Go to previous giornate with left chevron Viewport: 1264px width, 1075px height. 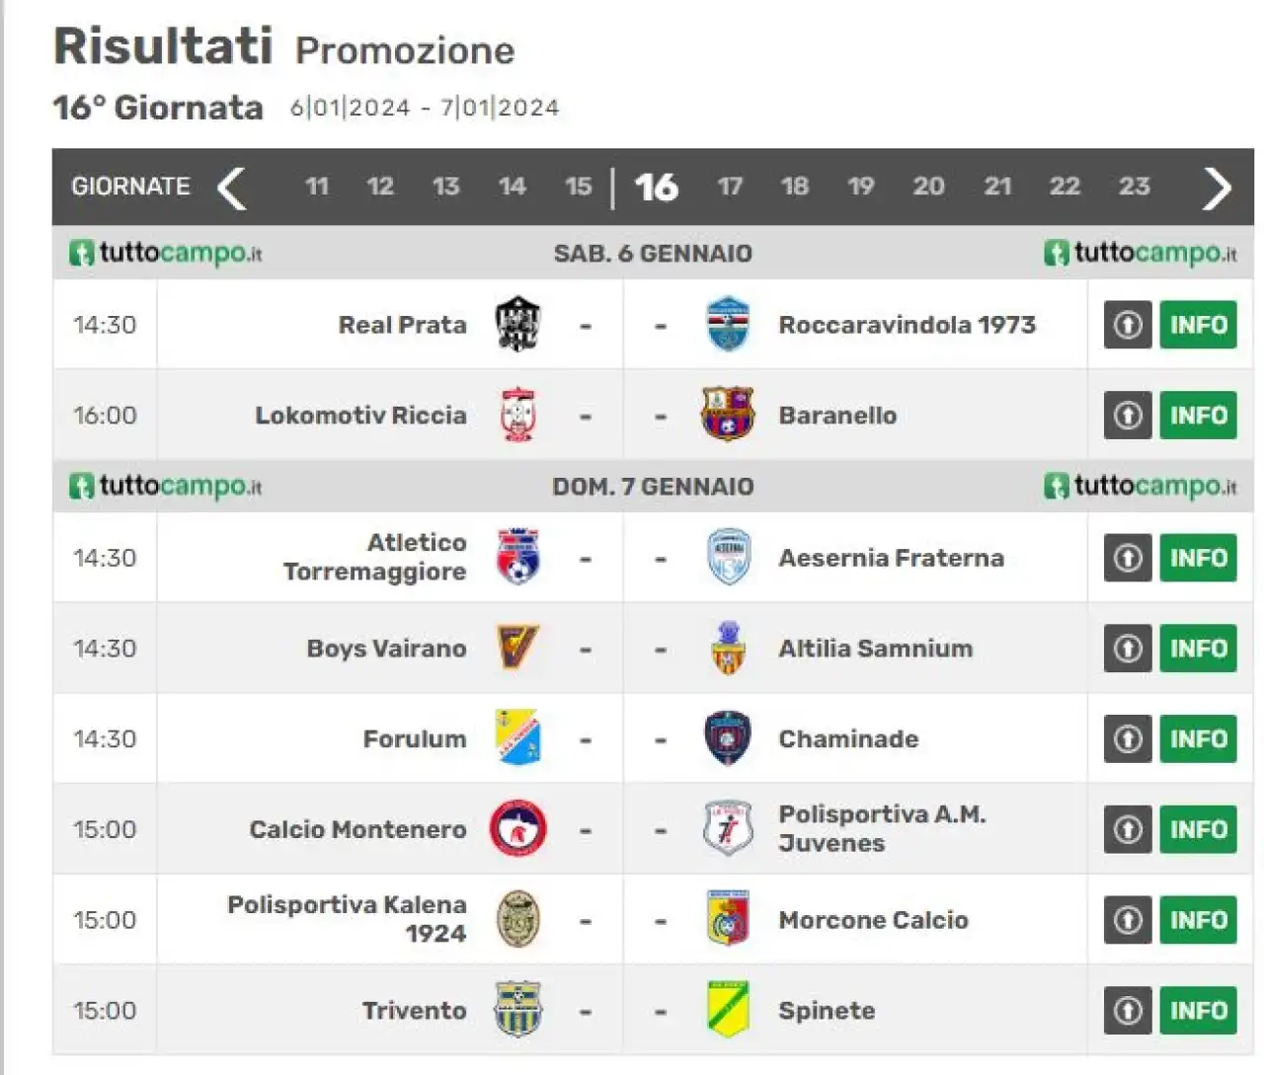(x=231, y=188)
